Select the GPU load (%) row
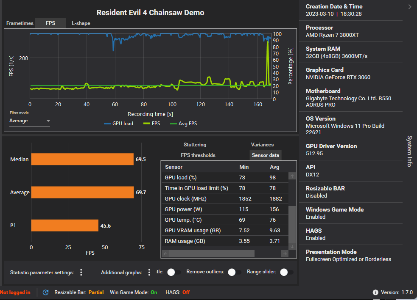417x300 pixels. coord(225,177)
